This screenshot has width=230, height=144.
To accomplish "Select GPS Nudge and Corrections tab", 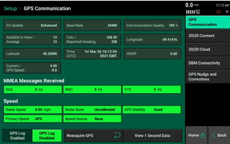I will point(207,77).
